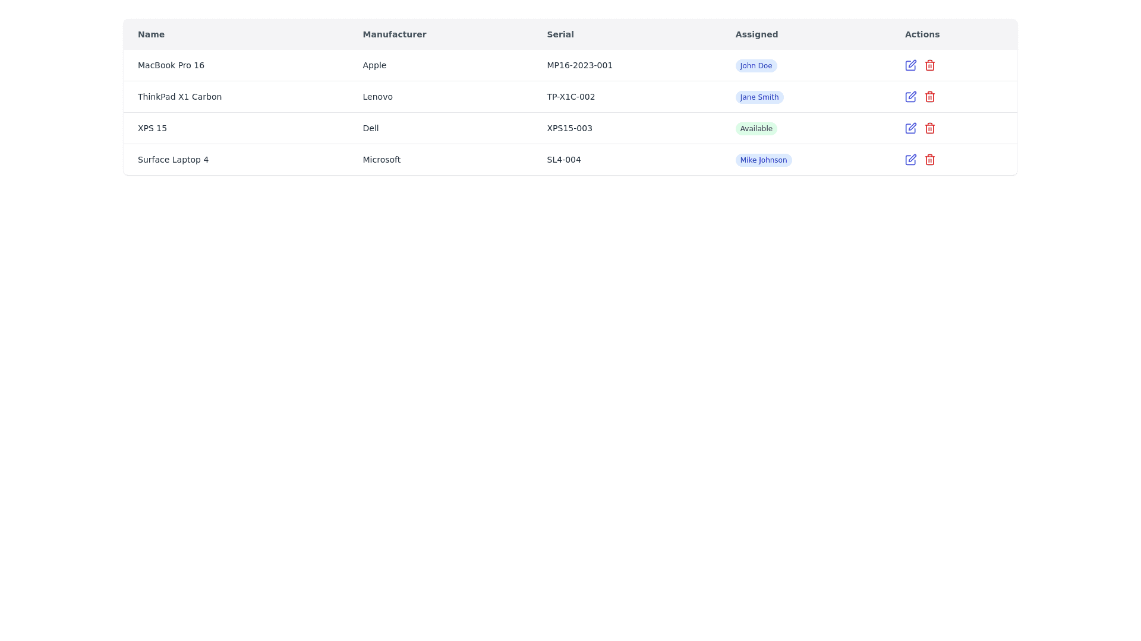Click the Assigned column header
This screenshot has width=1141, height=641.
point(756,34)
